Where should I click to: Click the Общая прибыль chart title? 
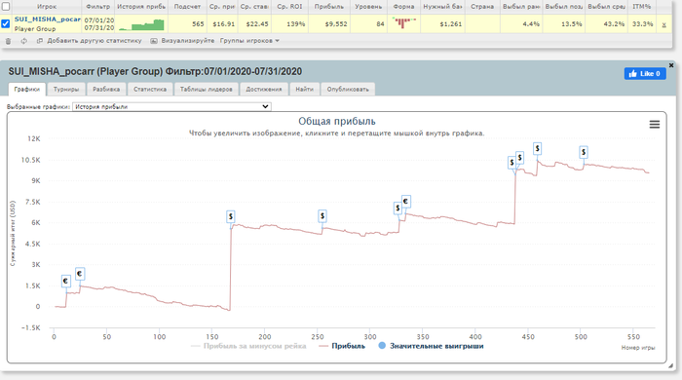coord(337,121)
